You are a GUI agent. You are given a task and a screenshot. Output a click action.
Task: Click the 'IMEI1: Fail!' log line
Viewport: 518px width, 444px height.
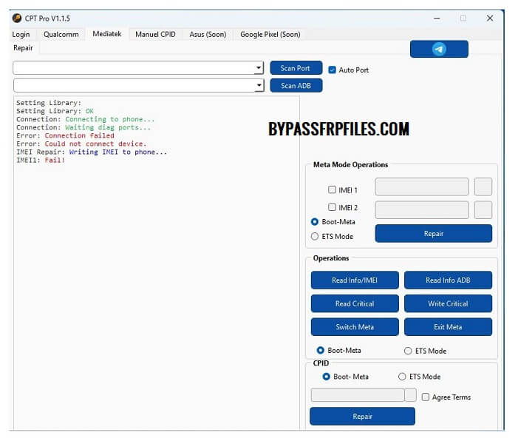[x=41, y=160]
